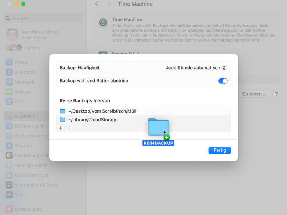
Task: Click the search magnifier icon
Action: click(8, 19)
